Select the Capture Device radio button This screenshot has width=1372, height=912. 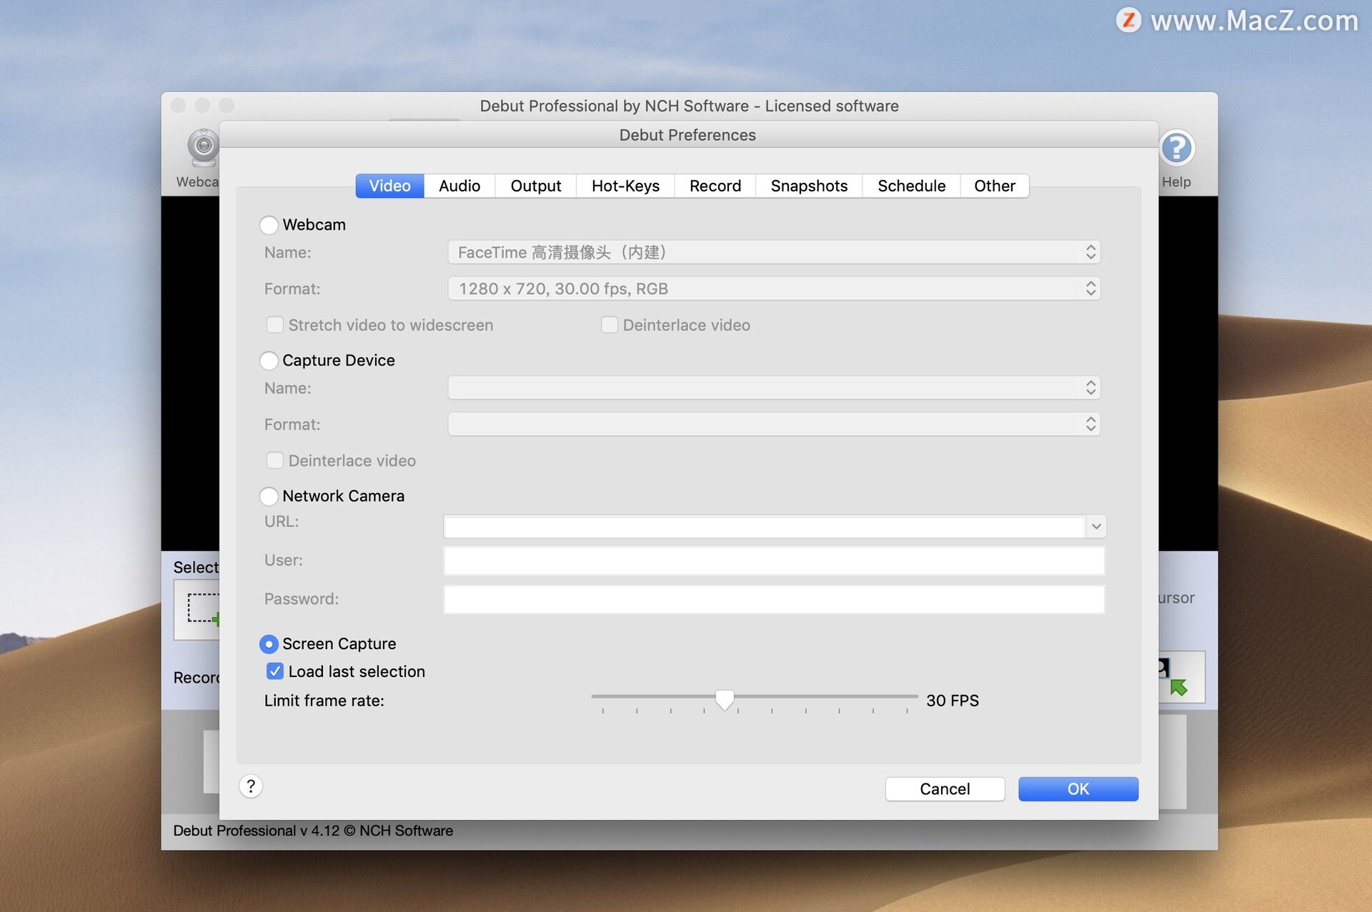[269, 361]
